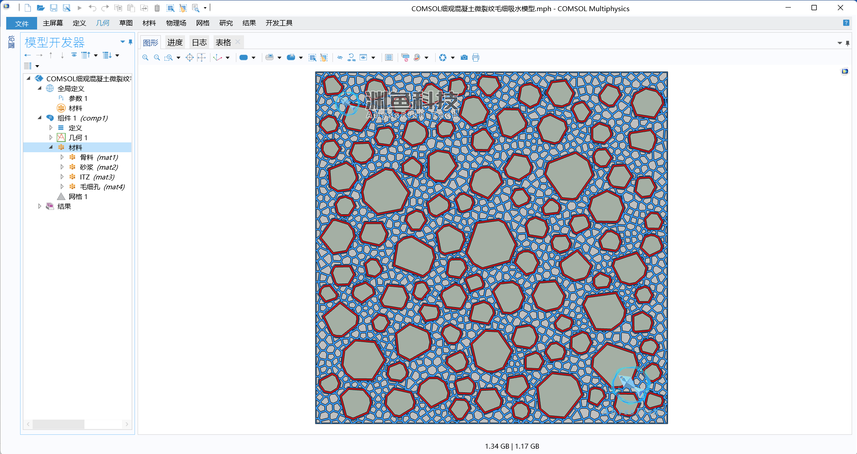857x454 pixels.
Task: Open a model file with folder icon
Action: 41,8
